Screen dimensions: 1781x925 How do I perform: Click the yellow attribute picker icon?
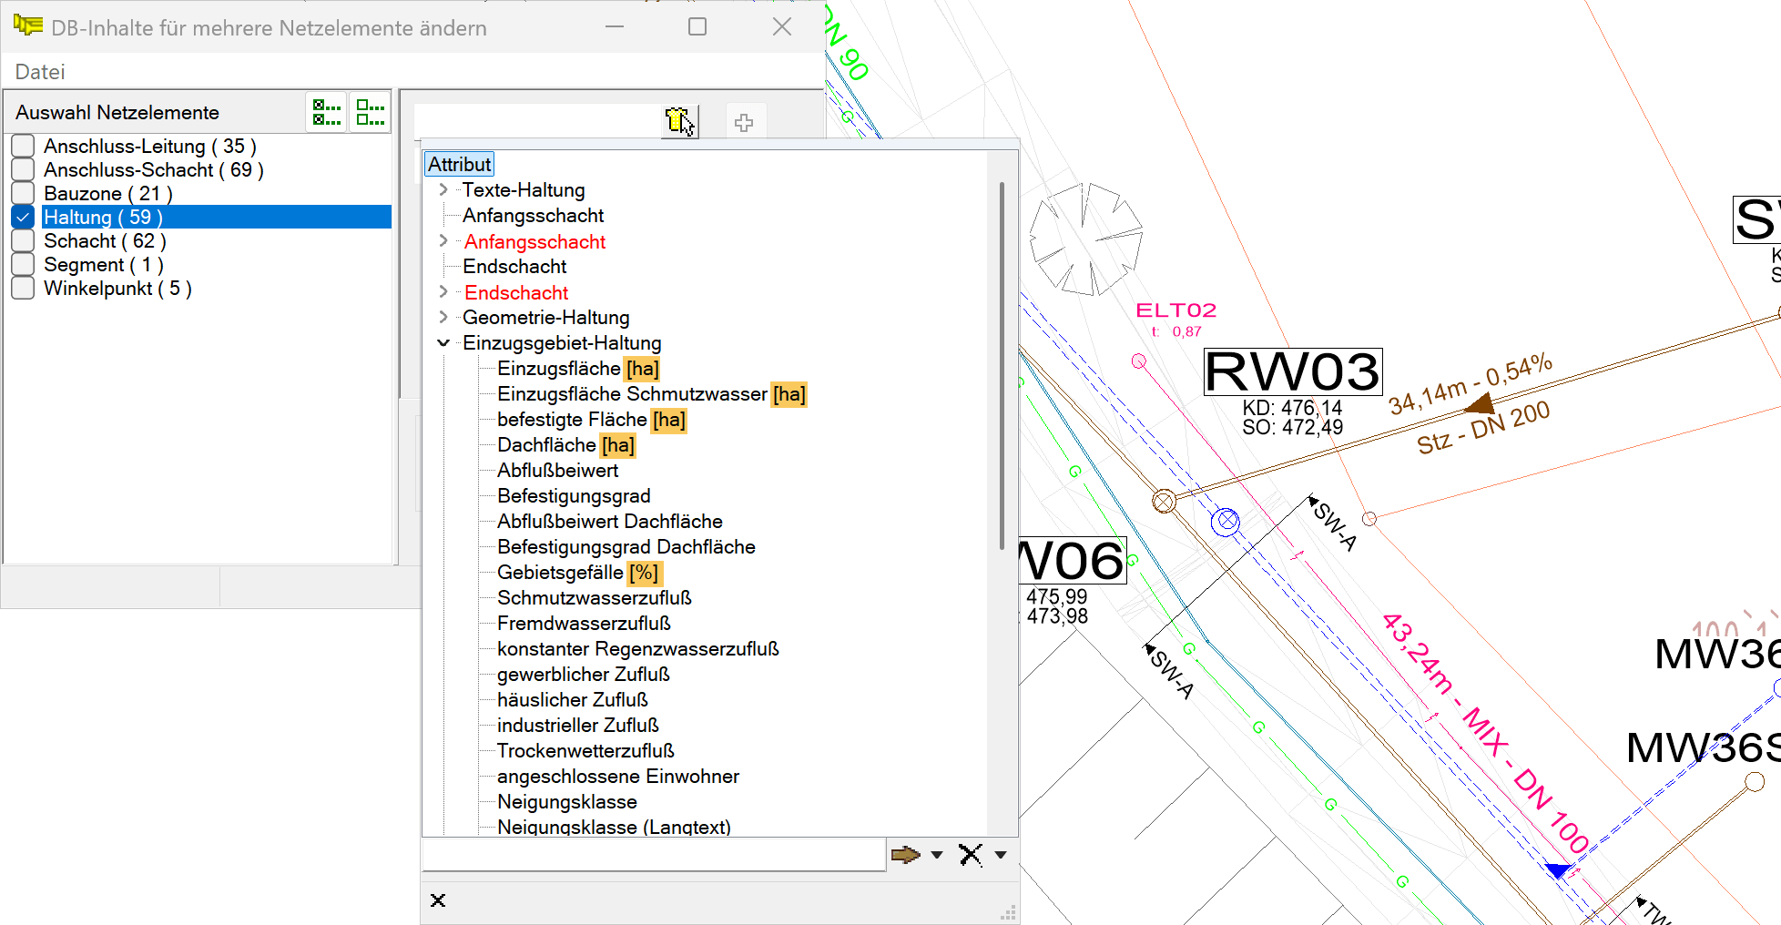pyautogui.click(x=679, y=121)
